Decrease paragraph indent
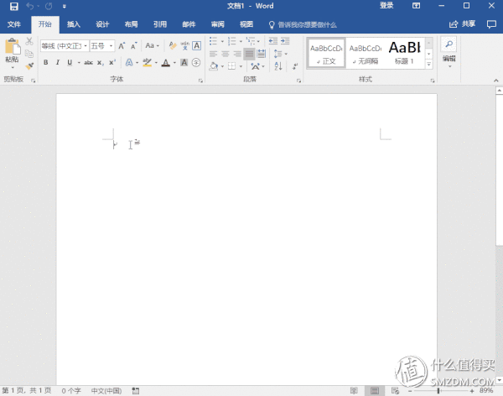 click(x=273, y=41)
